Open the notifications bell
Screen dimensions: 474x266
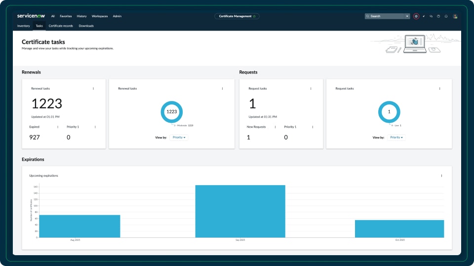point(446,16)
